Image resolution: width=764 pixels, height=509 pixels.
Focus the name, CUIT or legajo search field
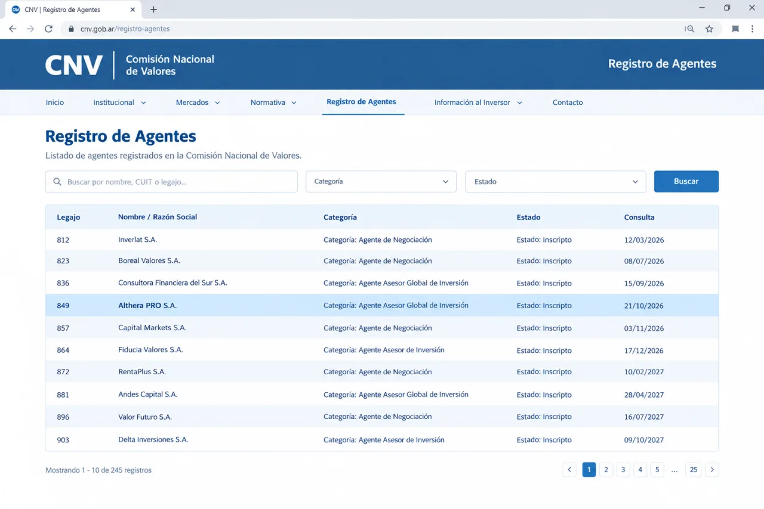[171, 182]
